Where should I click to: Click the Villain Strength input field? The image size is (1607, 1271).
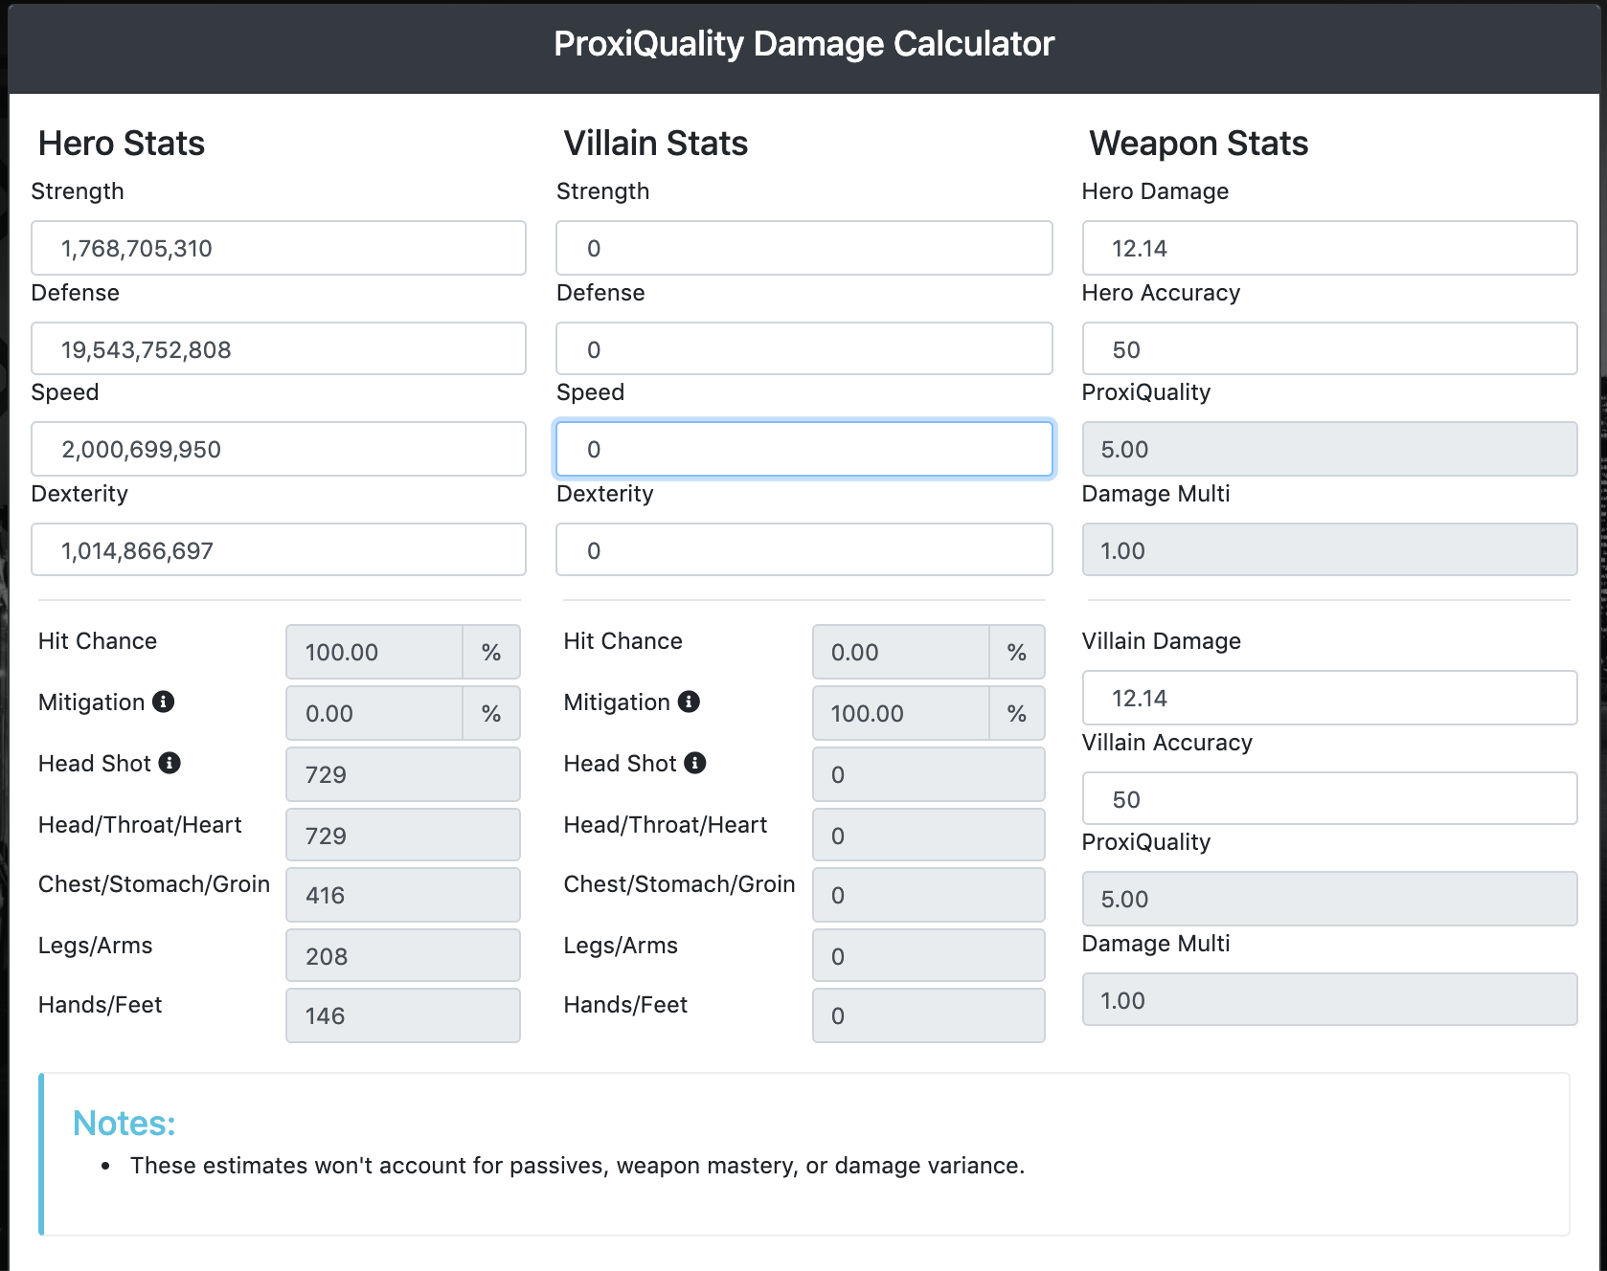click(803, 249)
